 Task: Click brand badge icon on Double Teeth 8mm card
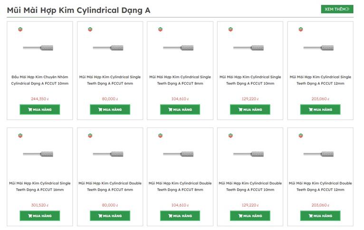(160, 136)
